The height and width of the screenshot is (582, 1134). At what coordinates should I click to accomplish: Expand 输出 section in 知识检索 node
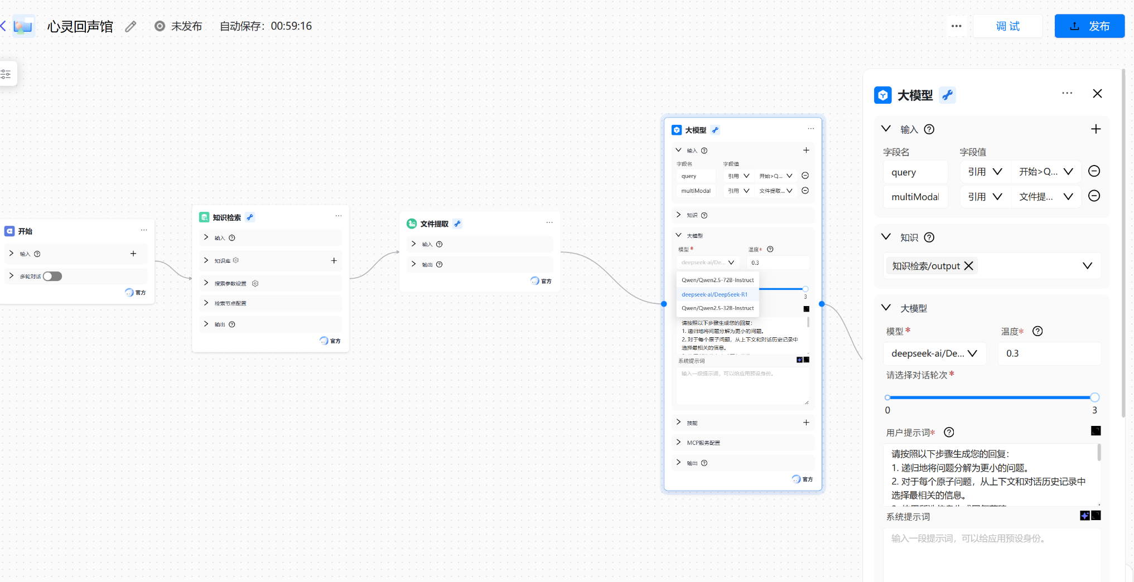point(206,324)
